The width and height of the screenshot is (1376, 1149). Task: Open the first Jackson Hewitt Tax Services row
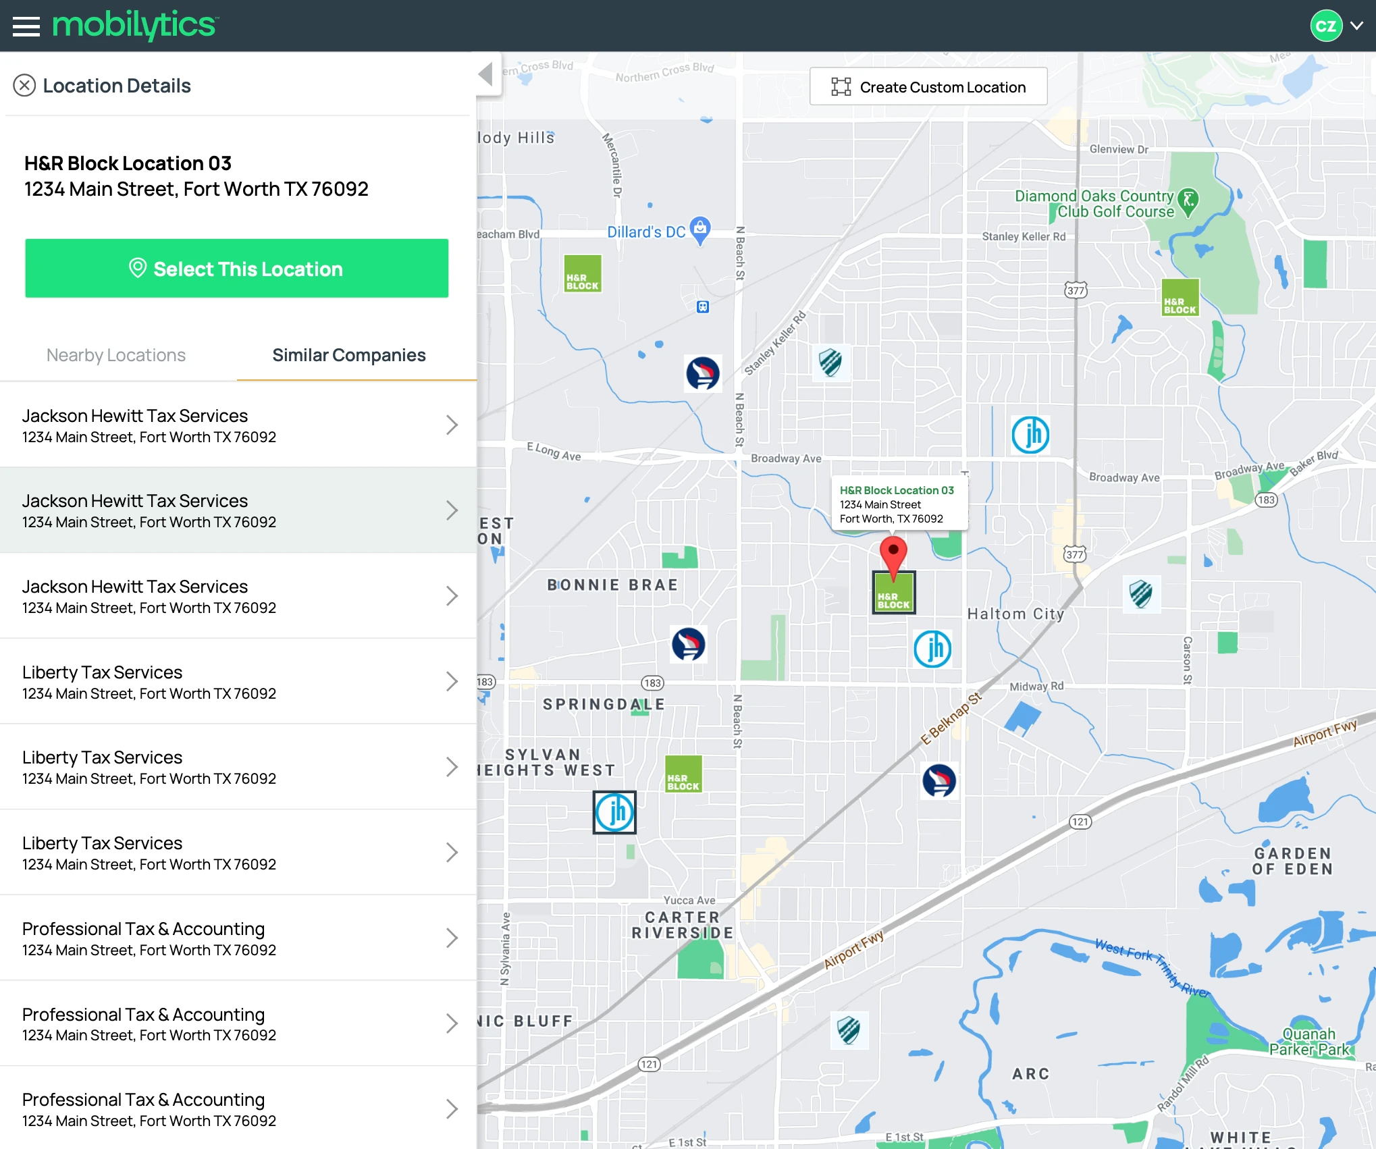[238, 425]
